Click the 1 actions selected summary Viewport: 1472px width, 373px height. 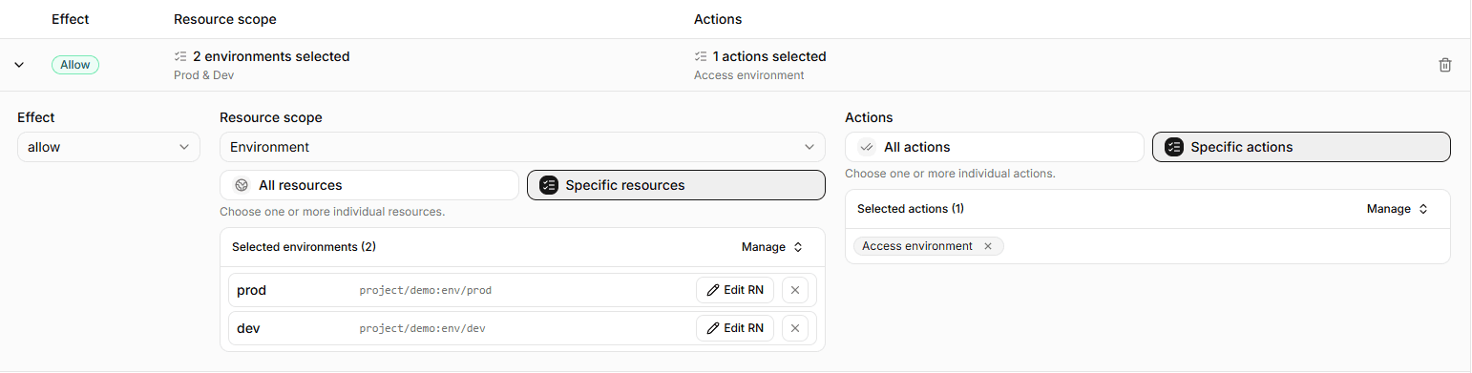(761, 56)
